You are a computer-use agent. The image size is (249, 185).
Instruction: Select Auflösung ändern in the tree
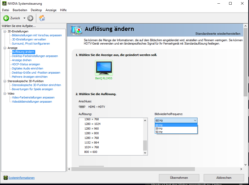23,52
